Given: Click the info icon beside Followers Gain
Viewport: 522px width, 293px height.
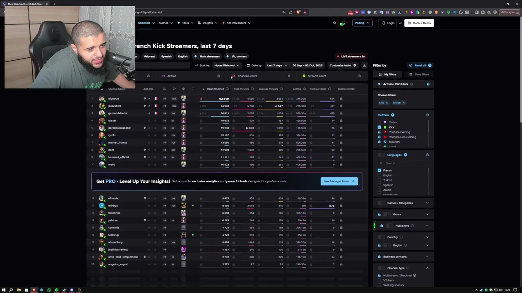Looking at the screenshot, I should click(330, 89).
